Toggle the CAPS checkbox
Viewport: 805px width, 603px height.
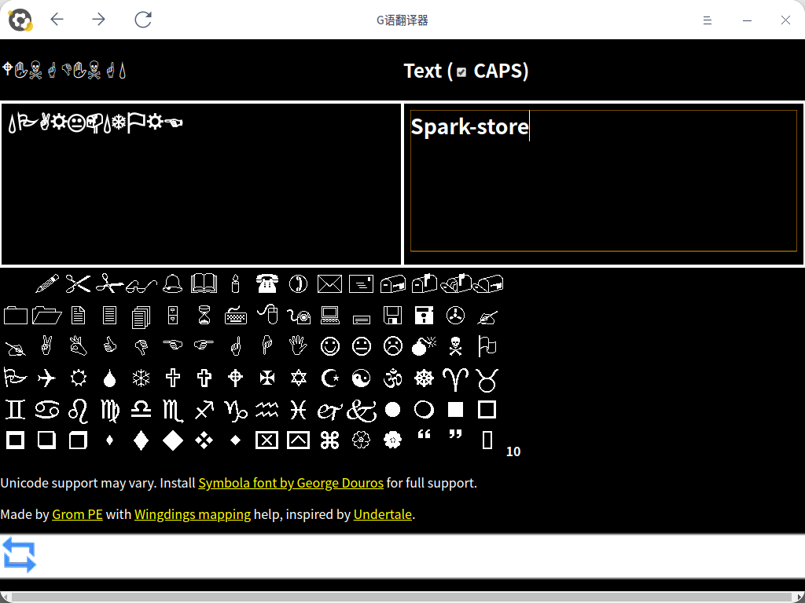pyautogui.click(x=461, y=72)
